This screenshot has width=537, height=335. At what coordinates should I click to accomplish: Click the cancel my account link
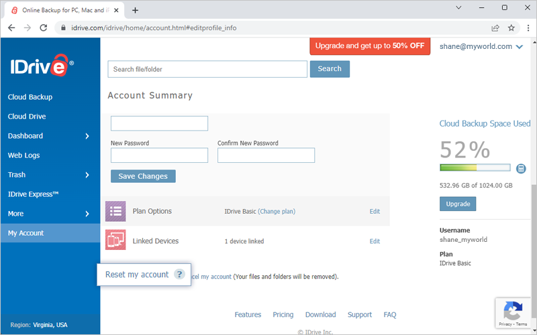pos(211,277)
